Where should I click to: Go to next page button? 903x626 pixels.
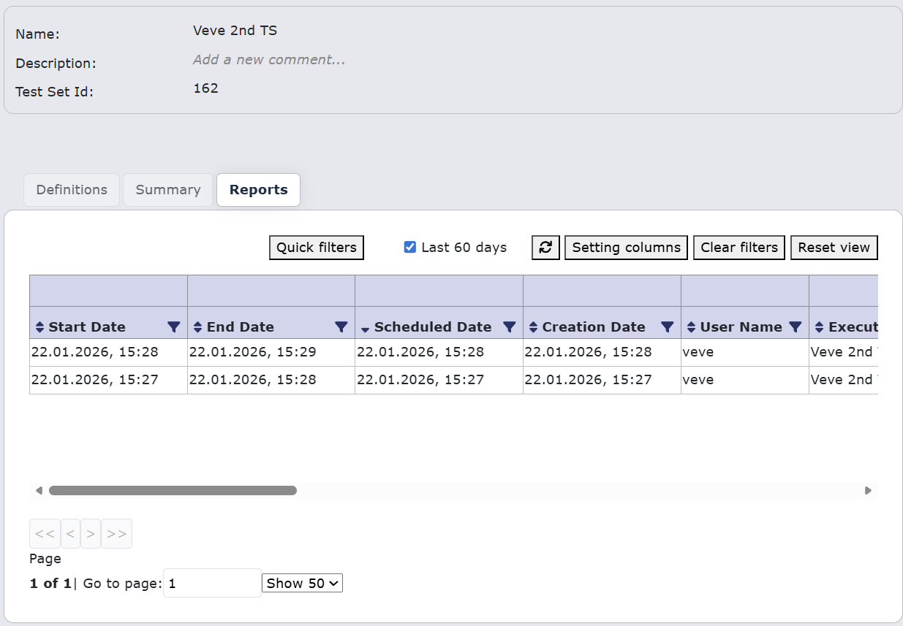pyautogui.click(x=91, y=534)
